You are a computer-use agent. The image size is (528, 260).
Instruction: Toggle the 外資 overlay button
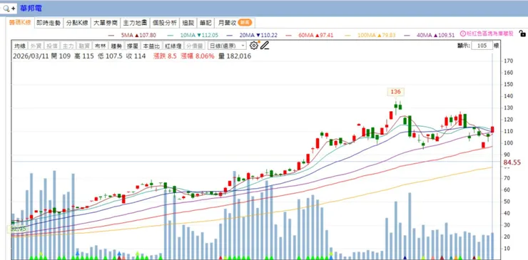36,46
